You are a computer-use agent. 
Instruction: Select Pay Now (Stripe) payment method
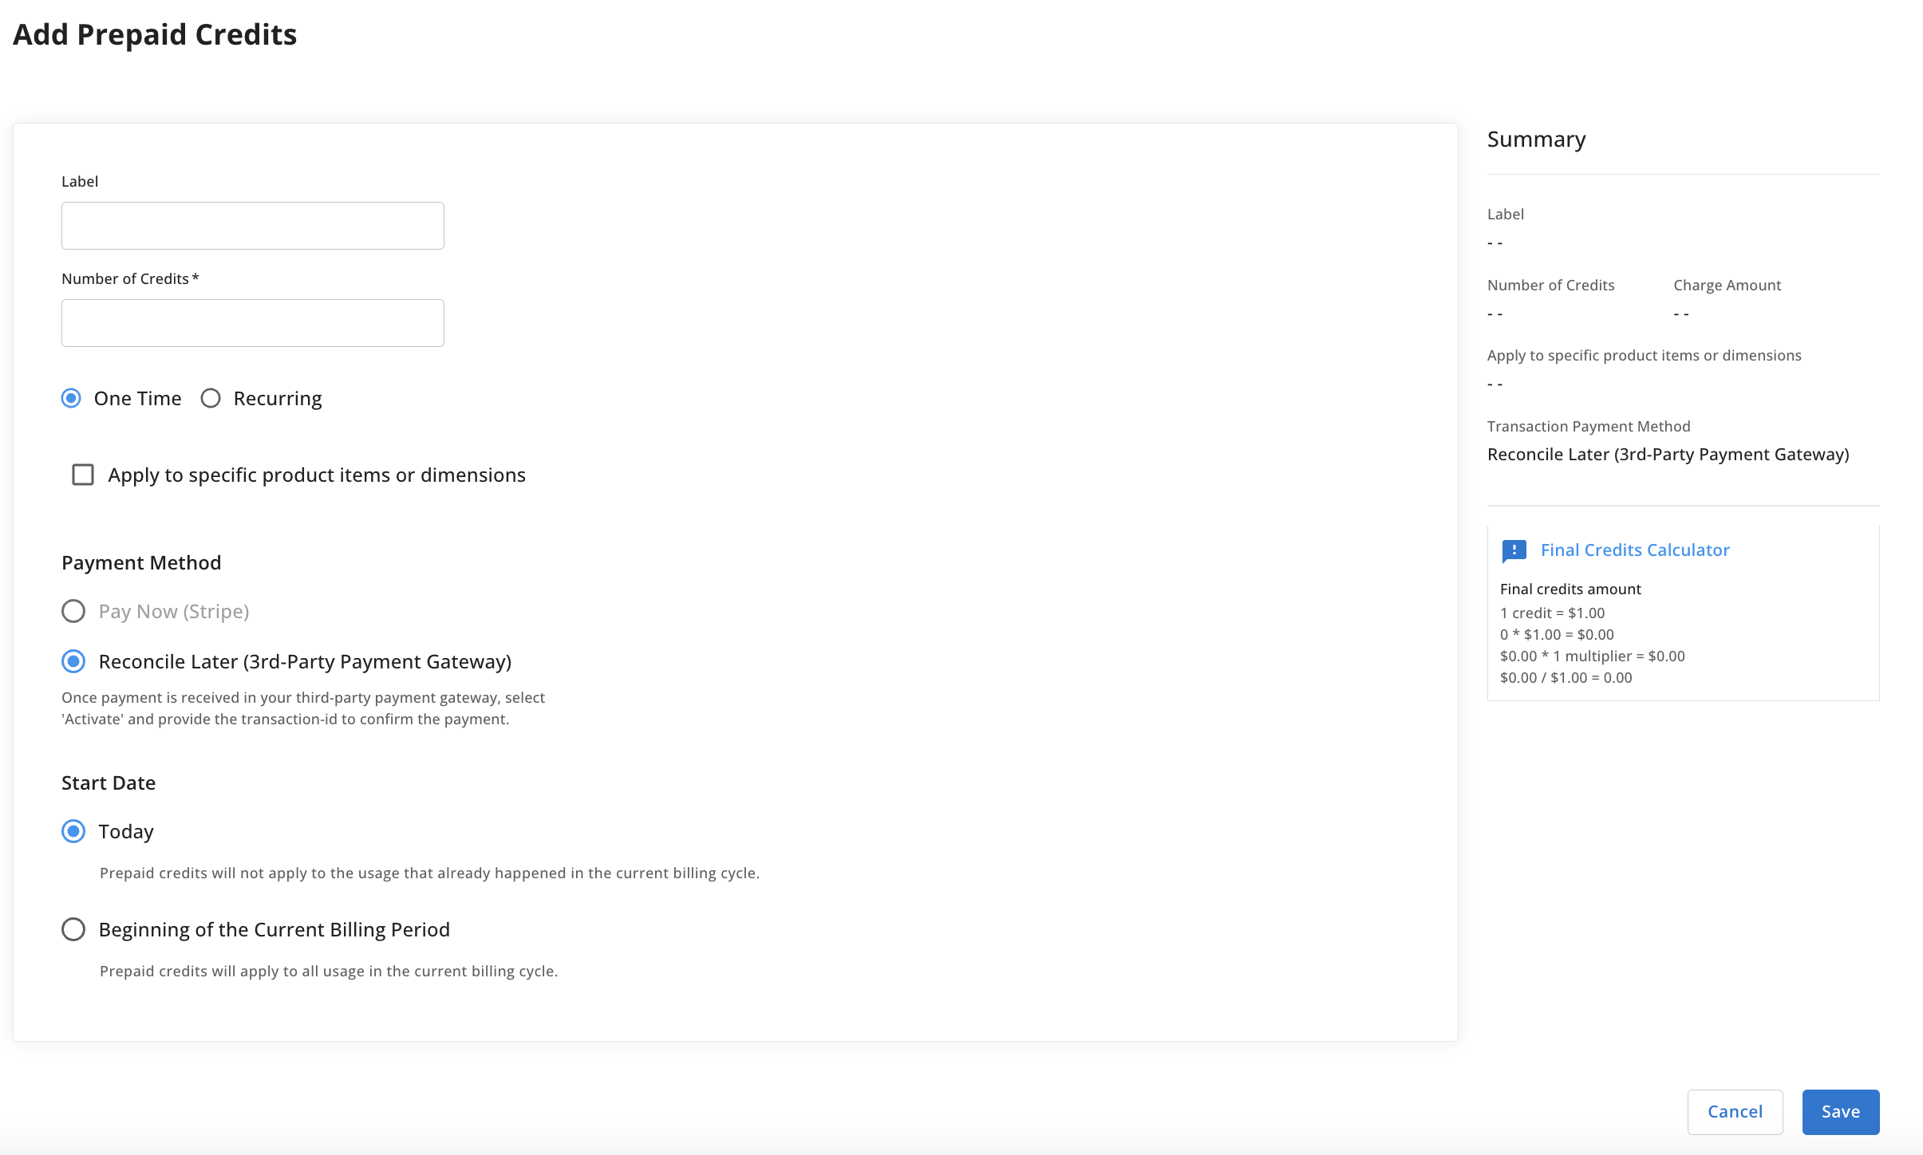click(x=73, y=611)
